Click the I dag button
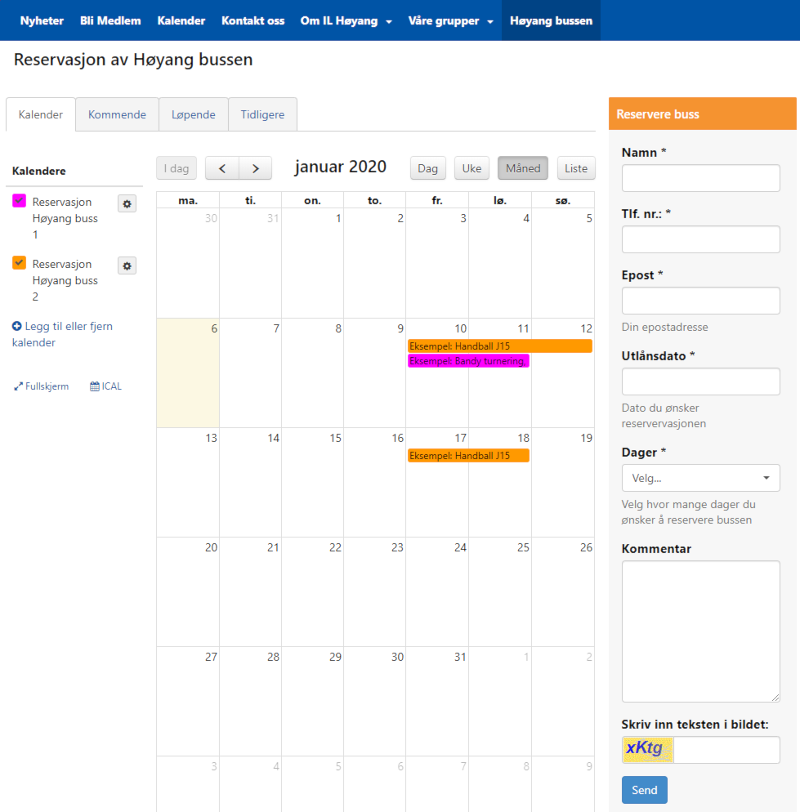Viewport: 800px width, 812px height. [x=177, y=168]
